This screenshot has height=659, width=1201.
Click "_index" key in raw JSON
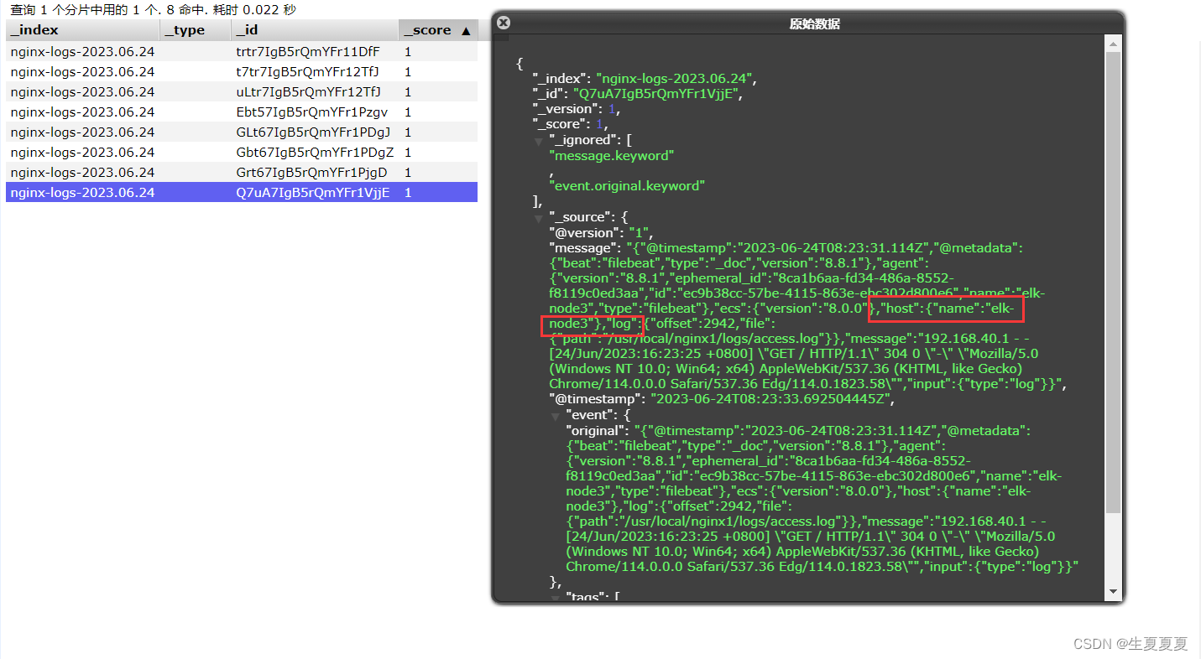pyautogui.click(x=560, y=80)
